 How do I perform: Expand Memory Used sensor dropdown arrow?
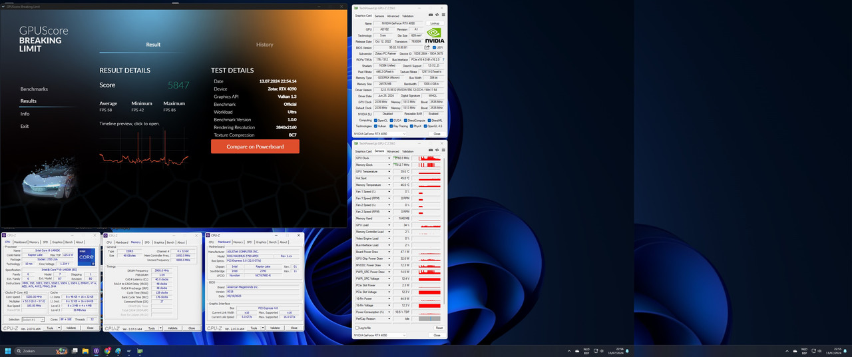coord(389,218)
